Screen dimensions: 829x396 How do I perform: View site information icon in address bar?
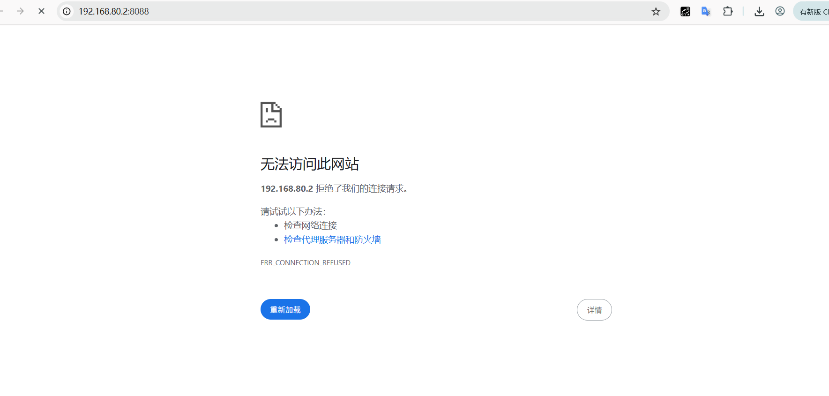[67, 11]
